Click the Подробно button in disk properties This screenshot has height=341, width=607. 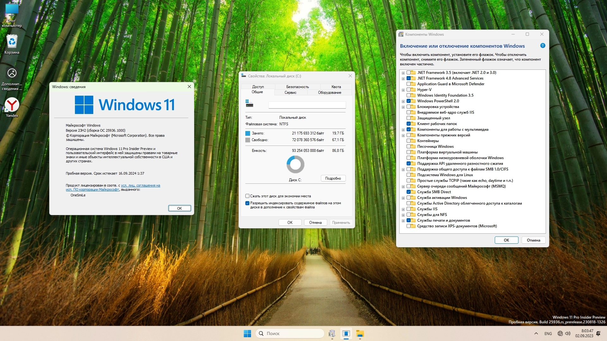click(x=333, y=178)
